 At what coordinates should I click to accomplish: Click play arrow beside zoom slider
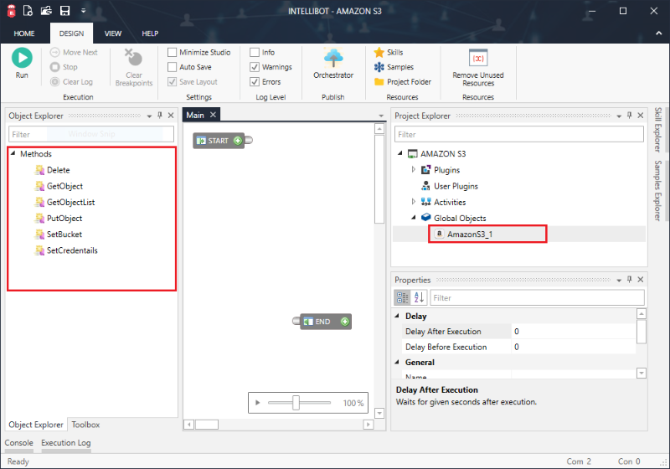[257, 402]
